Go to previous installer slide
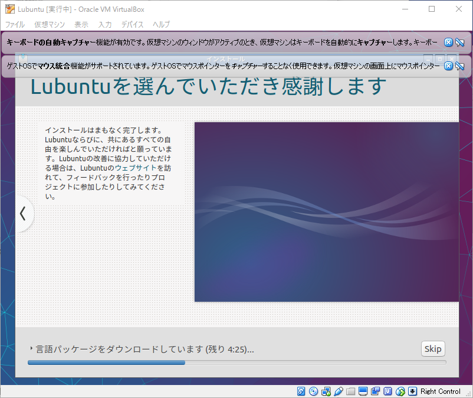The width and height of the screenshot is (473, 398). pyautogui.click(x=23, y=214)
